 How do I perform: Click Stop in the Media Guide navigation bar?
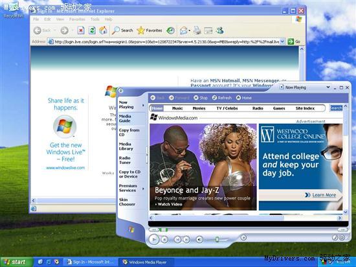(201, 98)
